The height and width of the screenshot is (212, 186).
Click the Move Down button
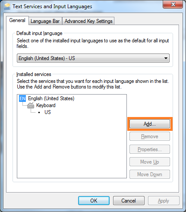150,174
